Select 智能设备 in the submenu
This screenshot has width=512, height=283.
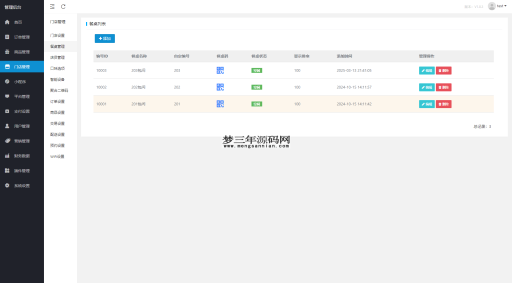57,79
